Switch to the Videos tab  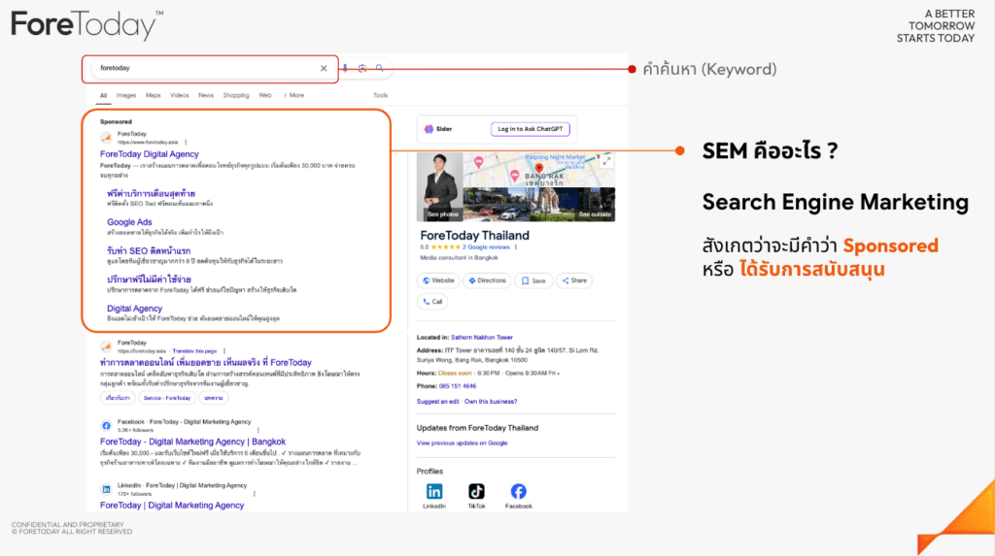coord(180,95)
